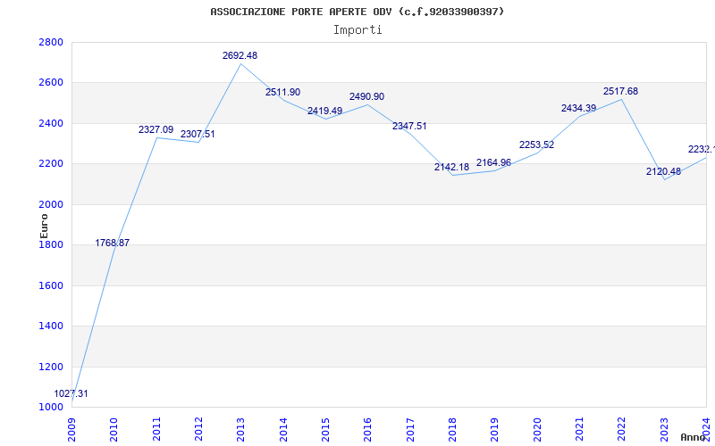
Task: Click the y-axis value 2400
Action: click(51, 123)
